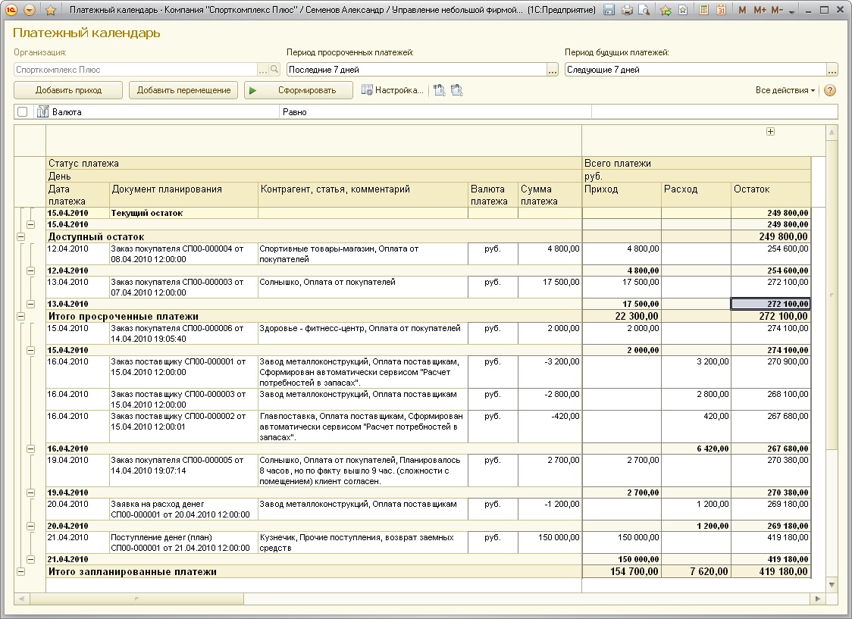Open the future payments period selector button
Image resolution: width=852 pixels, height=619 pixels.
tap(832, 70)
